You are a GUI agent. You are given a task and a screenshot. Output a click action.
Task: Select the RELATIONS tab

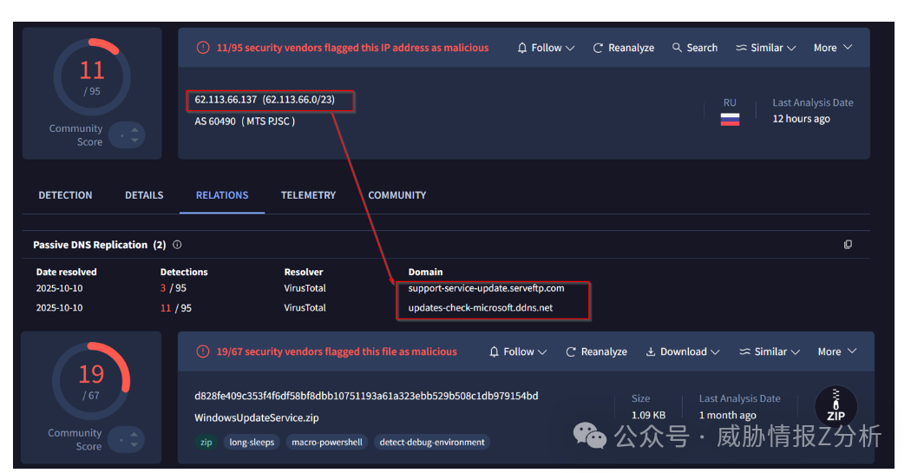coord(222,195)
